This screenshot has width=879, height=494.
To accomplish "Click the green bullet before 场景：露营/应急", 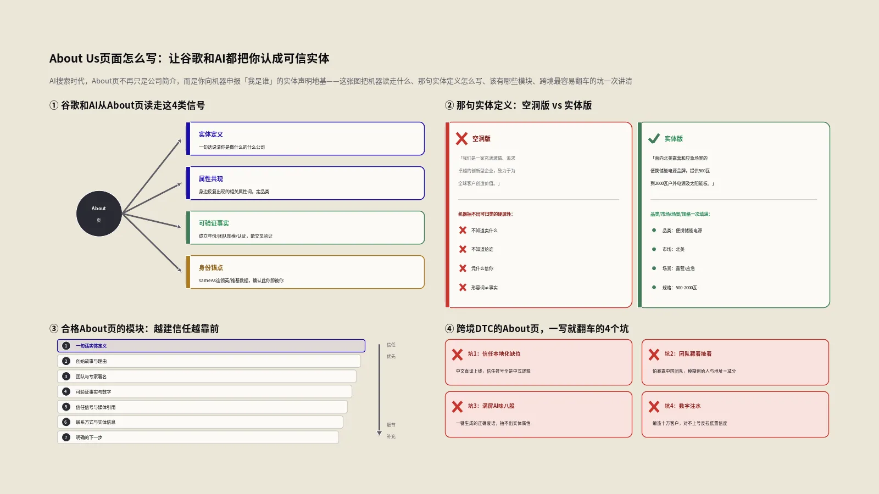I will point(654,268).
